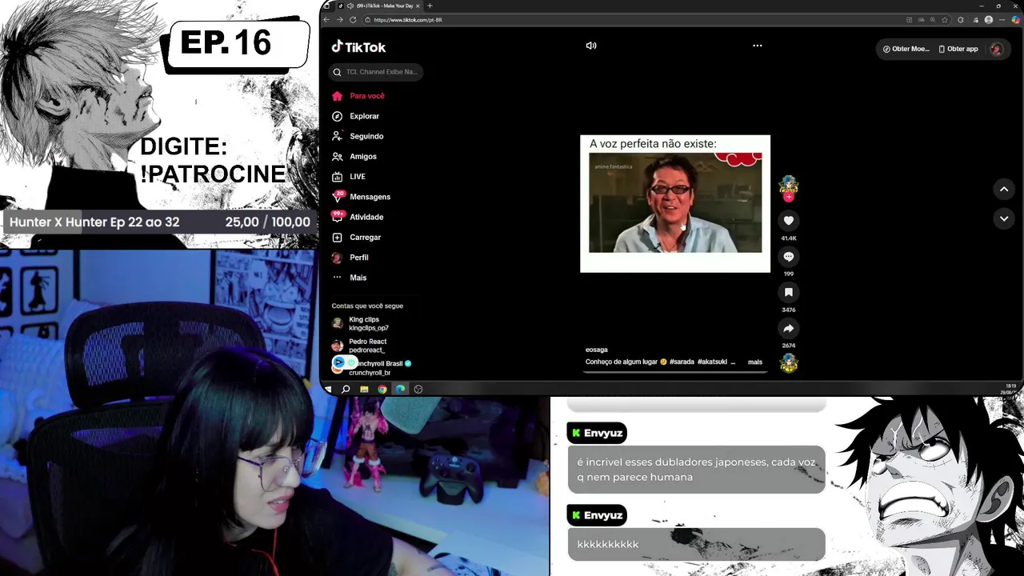Go to previous video with up arrow
This screenshot has width=1024, height=576.
click(1004, 189)
